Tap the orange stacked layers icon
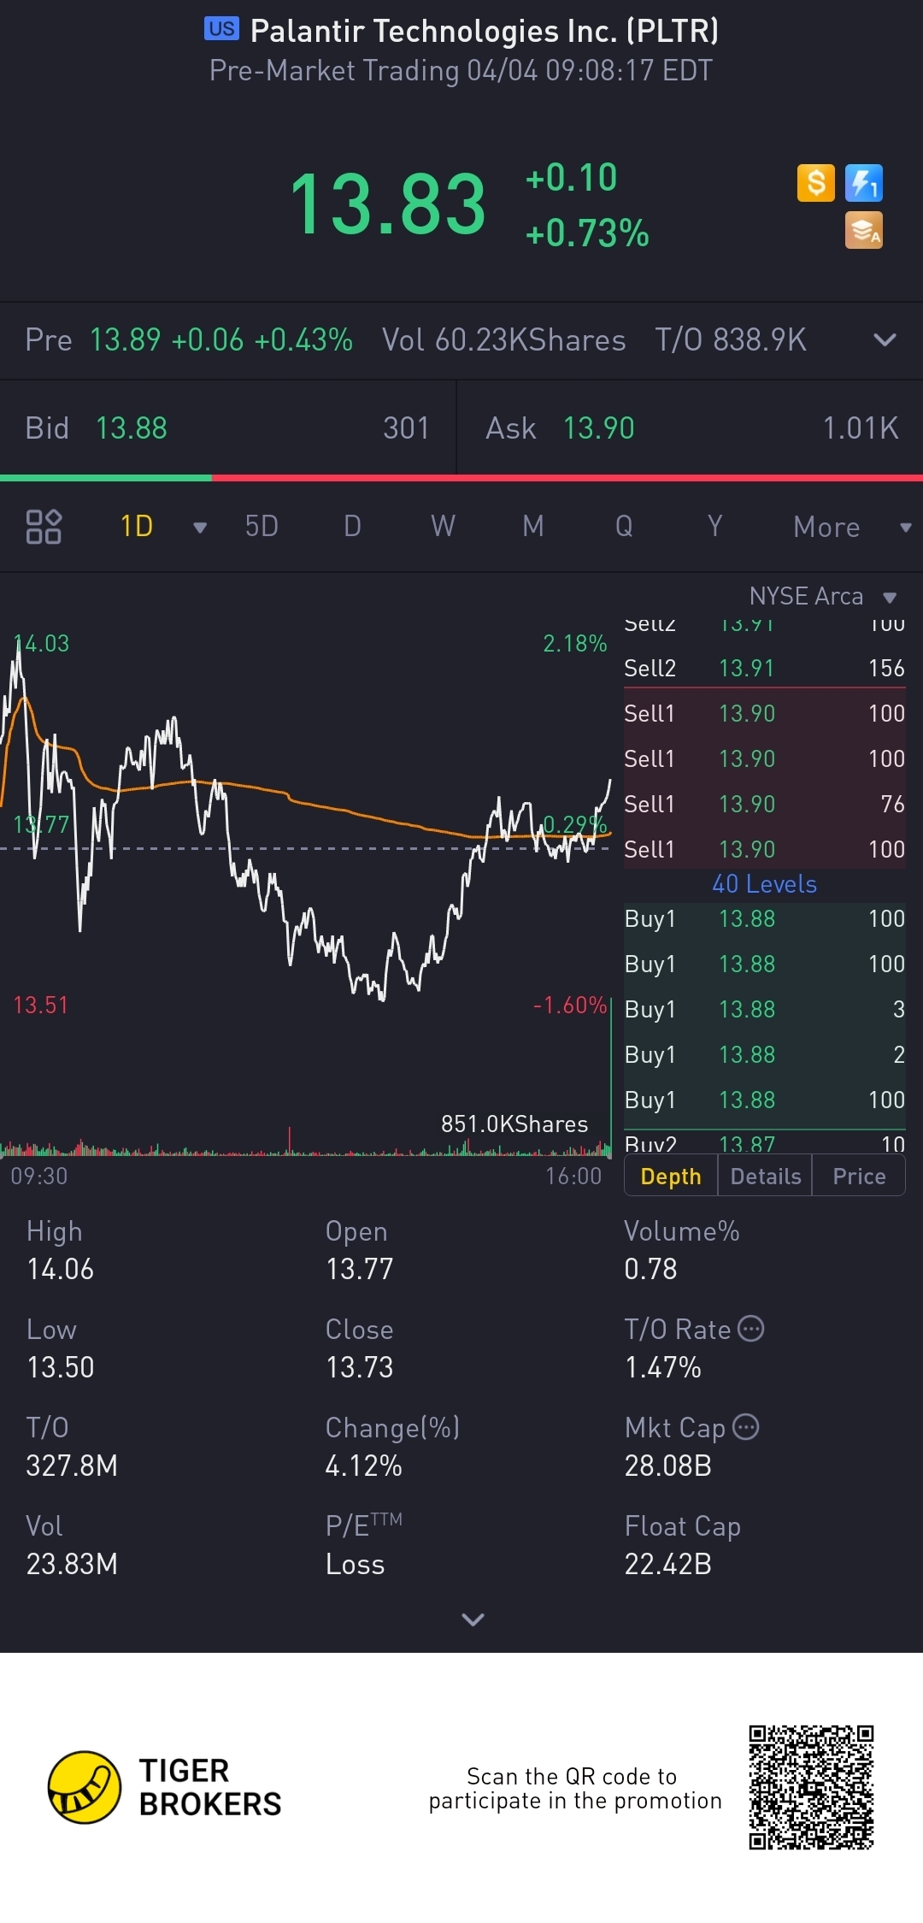Screen dimensions: 923x1923 (x=864, y=231)
